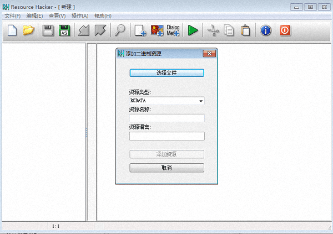Click the New file toolbar icon
The image size is (333, 234).
(12, 30)
